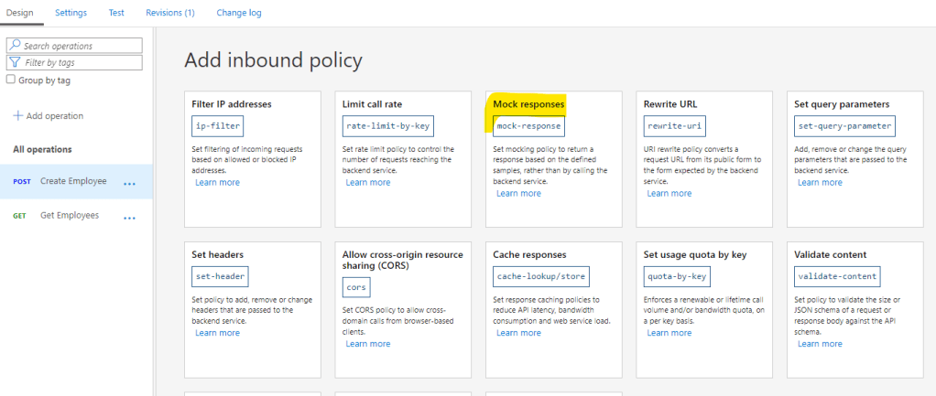The image size is (936, 396).
Task: Click the filter funnel icon by tags
Action: click(15, 62)
